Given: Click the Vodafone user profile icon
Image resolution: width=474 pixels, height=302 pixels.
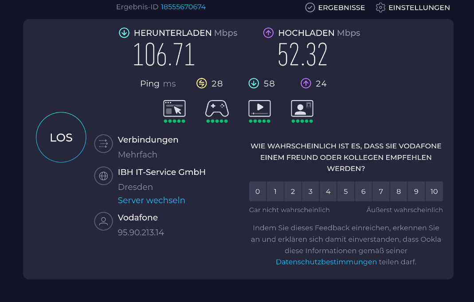Looking at the screenshot, I should pyautogui.click(x=104, y=221).
